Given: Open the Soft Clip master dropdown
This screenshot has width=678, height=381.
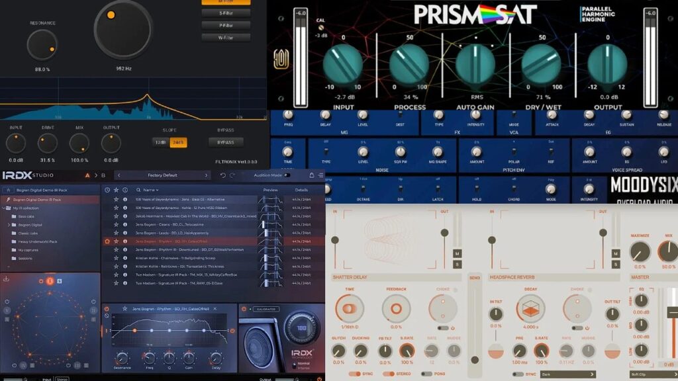Looking at the screenshot, I should pyautogui.click(x=654, y=374).
